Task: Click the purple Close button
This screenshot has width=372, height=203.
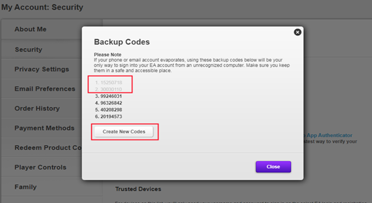Action: click(273, 167)
